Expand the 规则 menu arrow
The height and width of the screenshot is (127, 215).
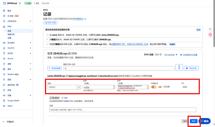click(31, 80)
